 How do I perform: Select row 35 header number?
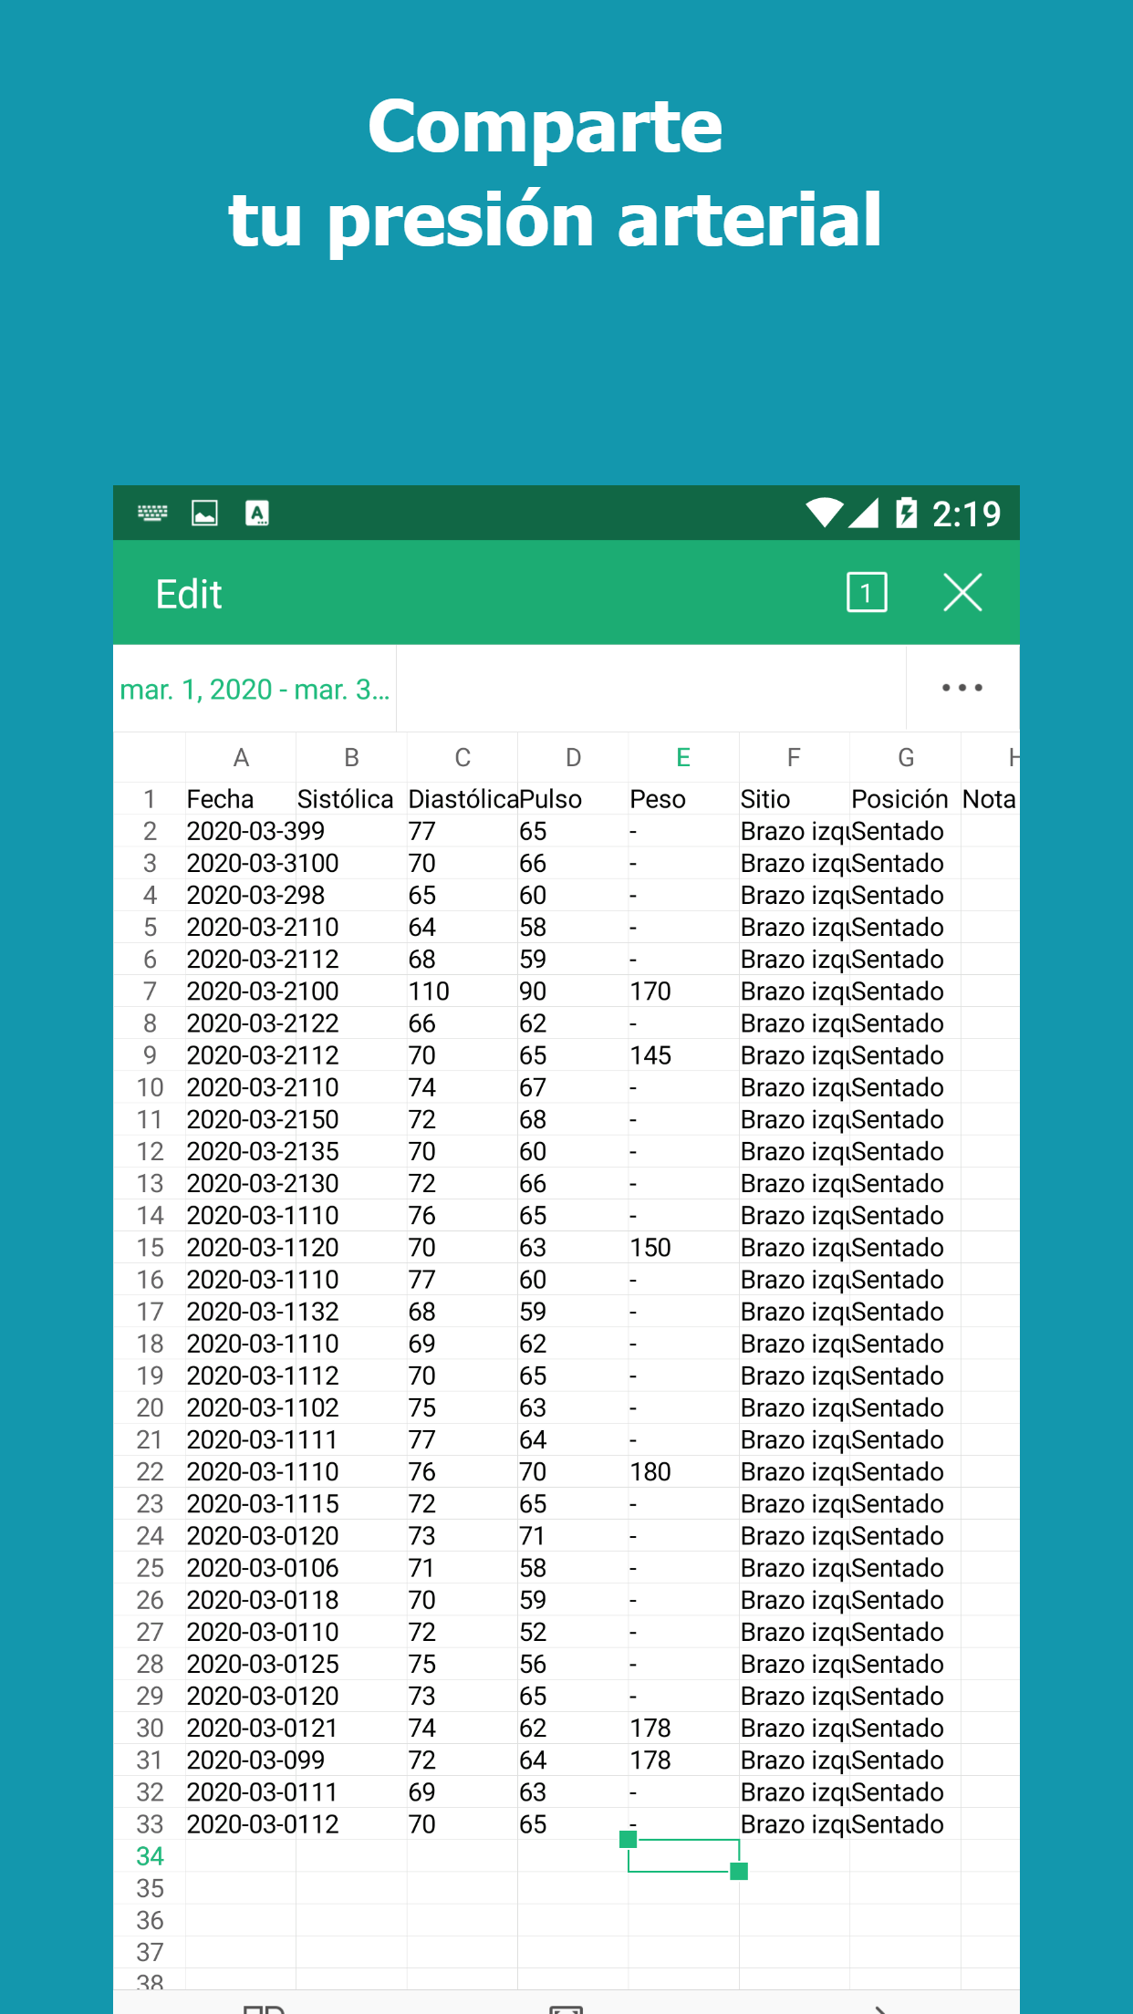[x=150, y=1888]
